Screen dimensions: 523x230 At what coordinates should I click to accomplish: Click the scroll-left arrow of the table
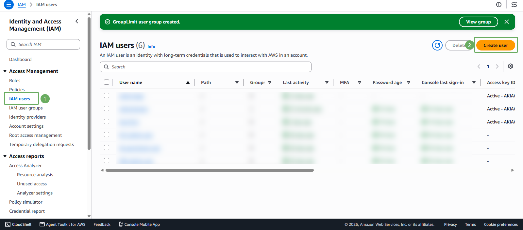click(x=102, y=170)
